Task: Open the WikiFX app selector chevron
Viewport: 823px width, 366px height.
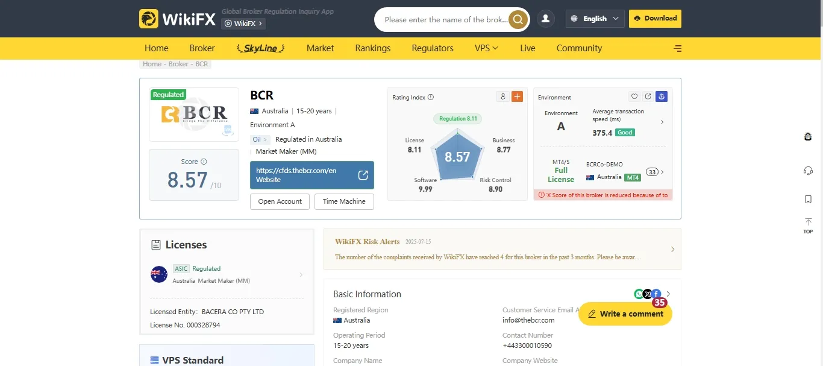Action: tap(260, 24)
